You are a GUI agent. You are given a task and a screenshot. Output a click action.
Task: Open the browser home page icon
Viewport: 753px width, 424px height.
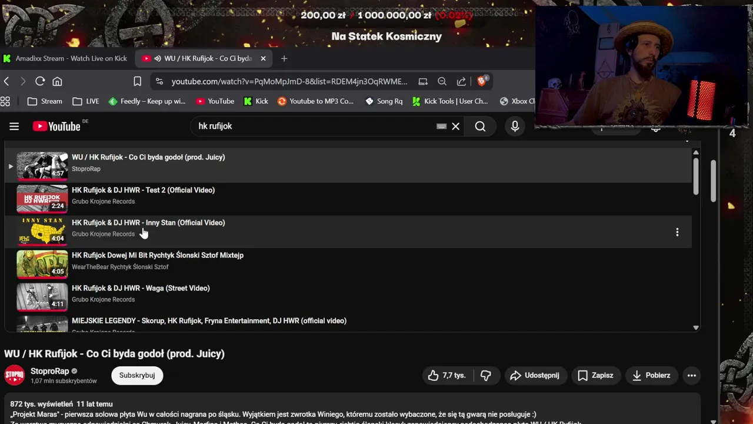pos(57,81)
